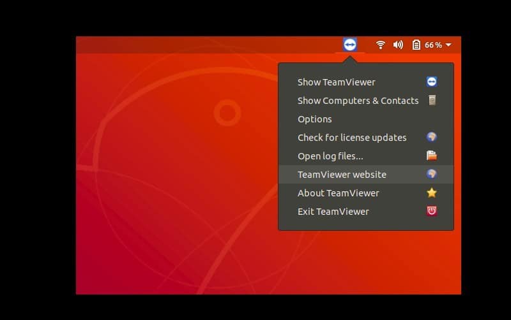Click the 66 % battery percentage text
This screenshot has height=320, width=511.
pos(433,45)
